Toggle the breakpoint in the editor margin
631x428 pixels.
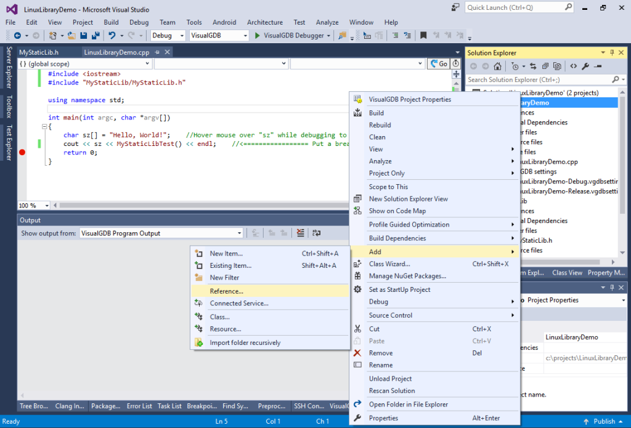(x=22, y=152)
